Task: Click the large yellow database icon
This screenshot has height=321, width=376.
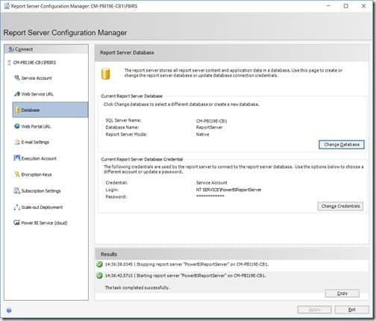Action: coord(105,74)
